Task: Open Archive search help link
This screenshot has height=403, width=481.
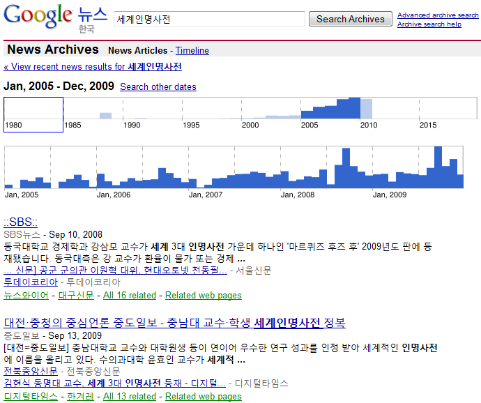Action: pyautogui.click(x=429, y=24)
